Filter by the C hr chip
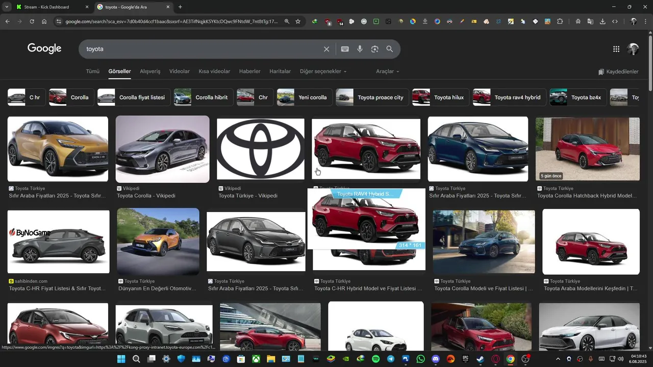Image resolution: width=653 pixels, height=367 pixels. point(26,97)
